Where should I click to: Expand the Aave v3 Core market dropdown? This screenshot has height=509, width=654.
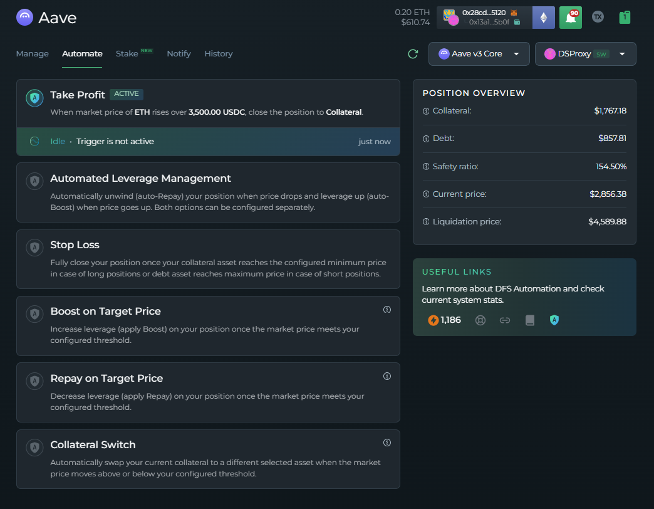coord(479,54)
